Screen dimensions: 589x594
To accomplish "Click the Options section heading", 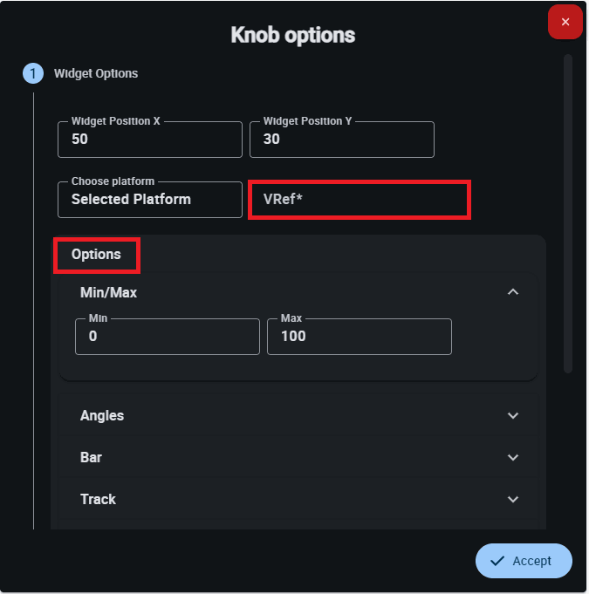I will pos(96,255).
